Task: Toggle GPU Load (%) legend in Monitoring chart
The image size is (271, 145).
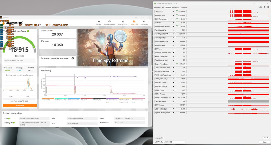Action: coord(87,99)
